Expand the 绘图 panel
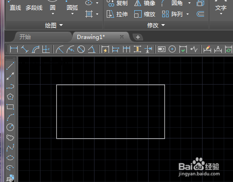Image resolution: width=233 pixels, height=182 pixels. point(54,25)
